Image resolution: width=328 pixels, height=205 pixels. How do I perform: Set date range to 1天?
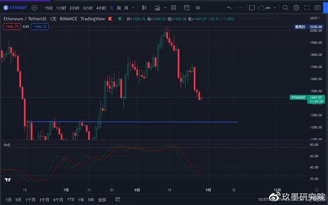pos(9,200)
